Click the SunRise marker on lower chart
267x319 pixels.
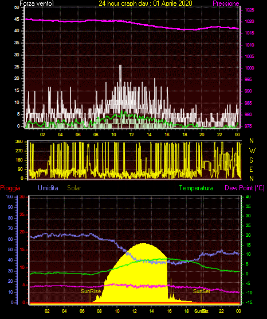coord(91,291)
